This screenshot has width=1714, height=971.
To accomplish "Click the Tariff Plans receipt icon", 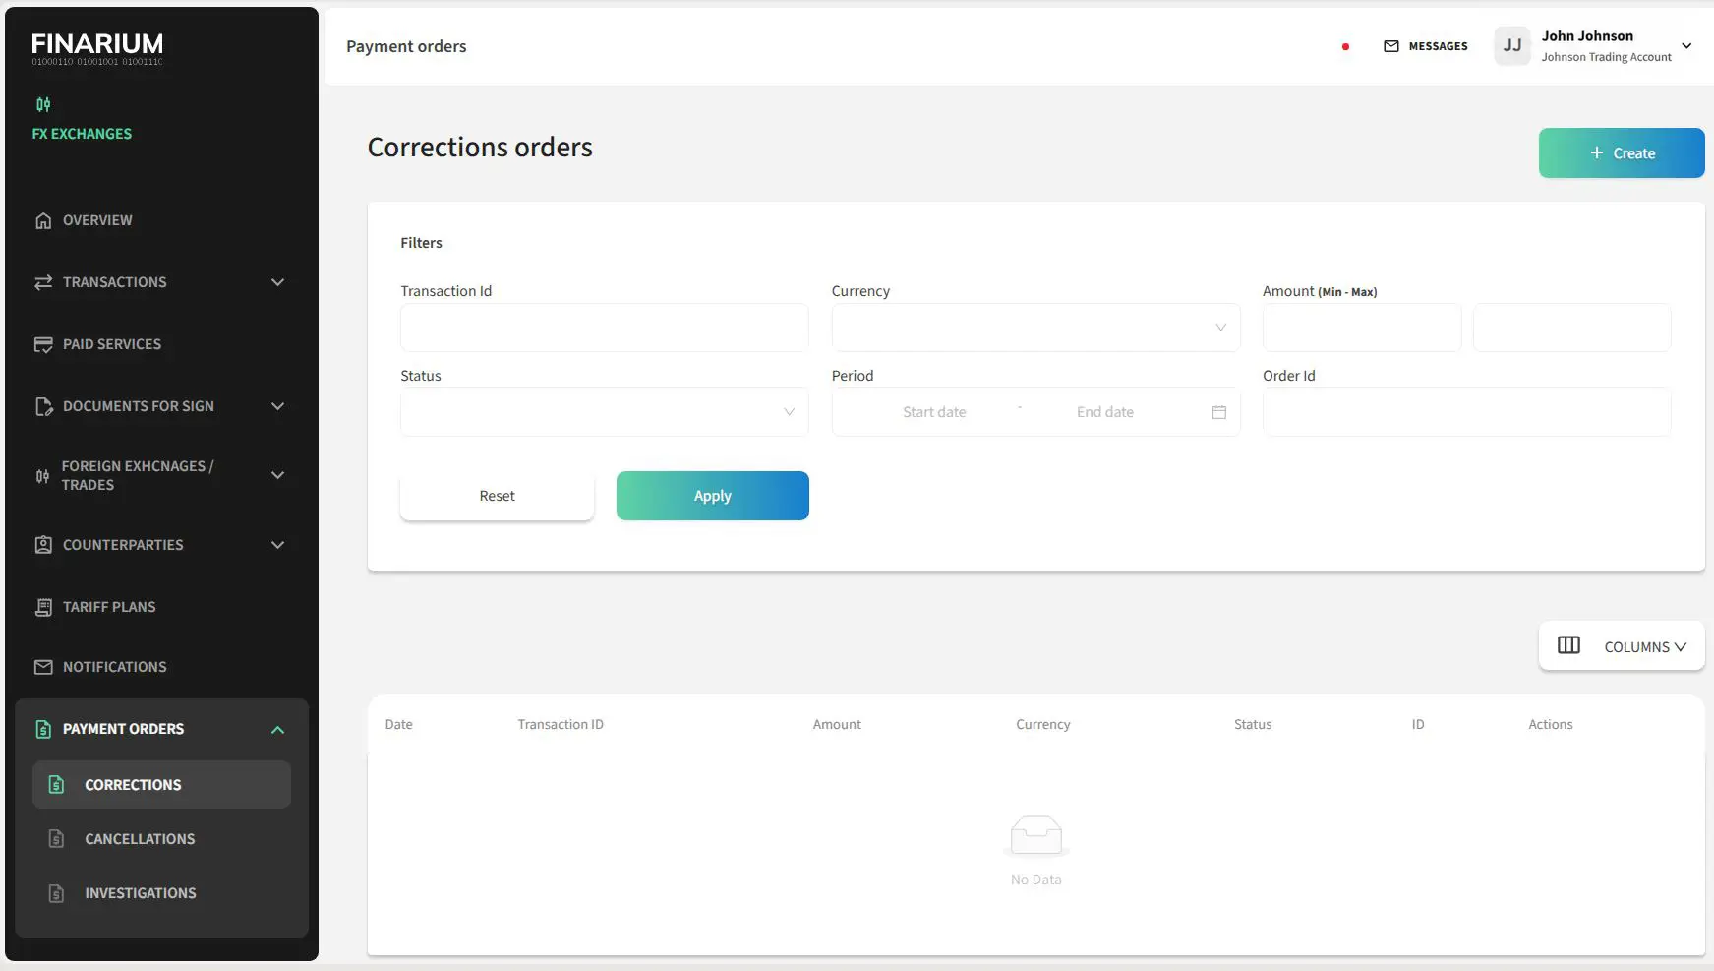I will (43, 607).
